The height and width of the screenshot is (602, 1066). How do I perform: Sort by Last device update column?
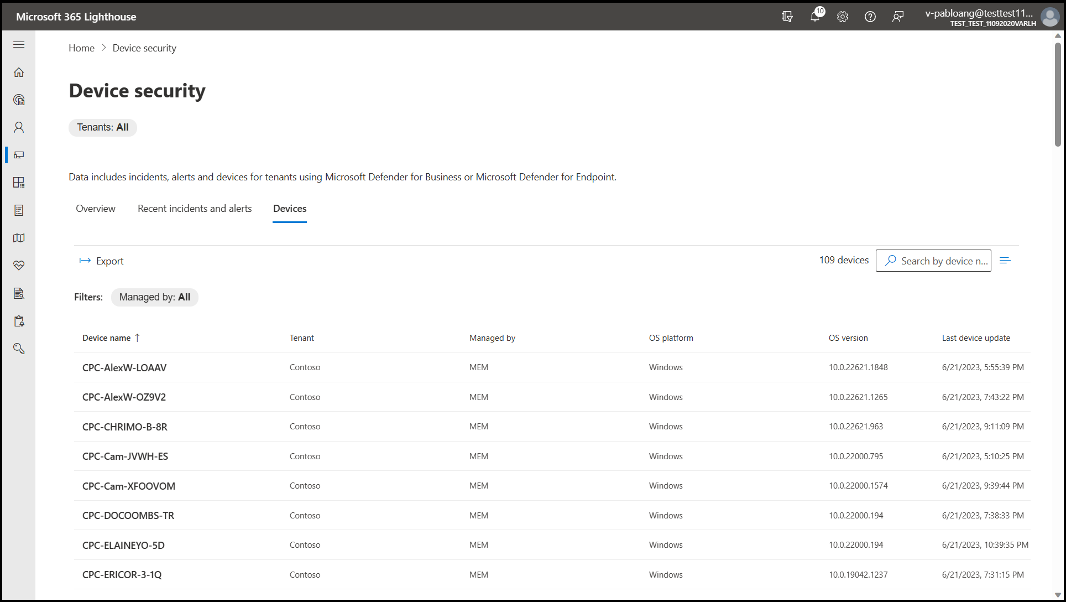pyautogui.click(x=976, y=338)
